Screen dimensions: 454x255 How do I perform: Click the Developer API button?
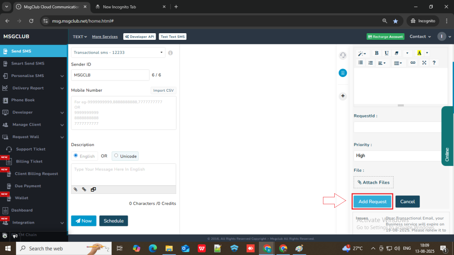tap(140, 37)
